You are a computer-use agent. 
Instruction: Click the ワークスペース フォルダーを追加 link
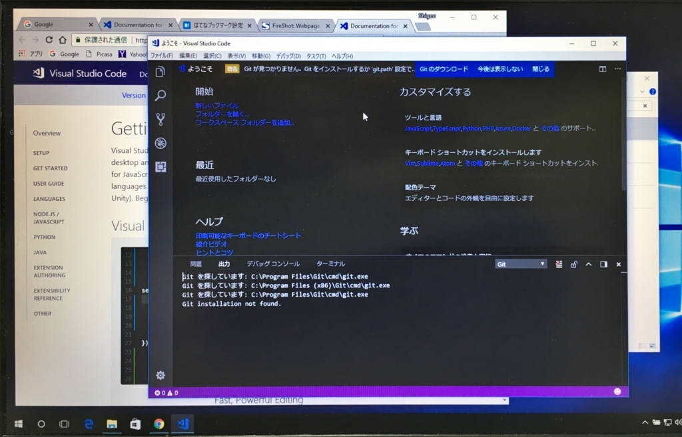point(244,123)
